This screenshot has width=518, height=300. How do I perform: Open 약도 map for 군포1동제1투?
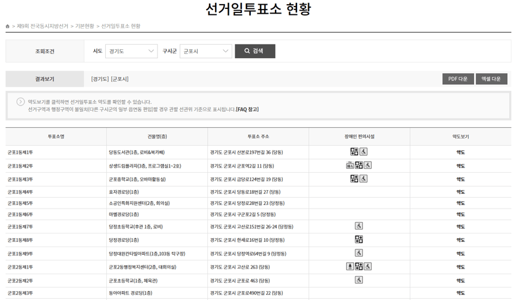[x=460, y=152]
